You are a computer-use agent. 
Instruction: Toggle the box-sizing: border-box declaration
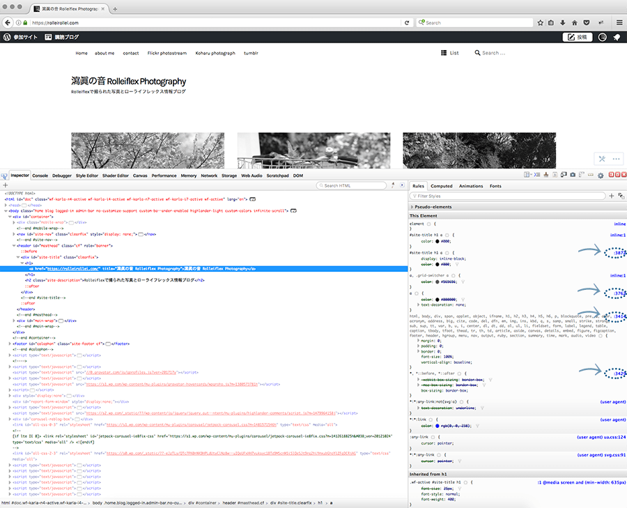[413, 391]
